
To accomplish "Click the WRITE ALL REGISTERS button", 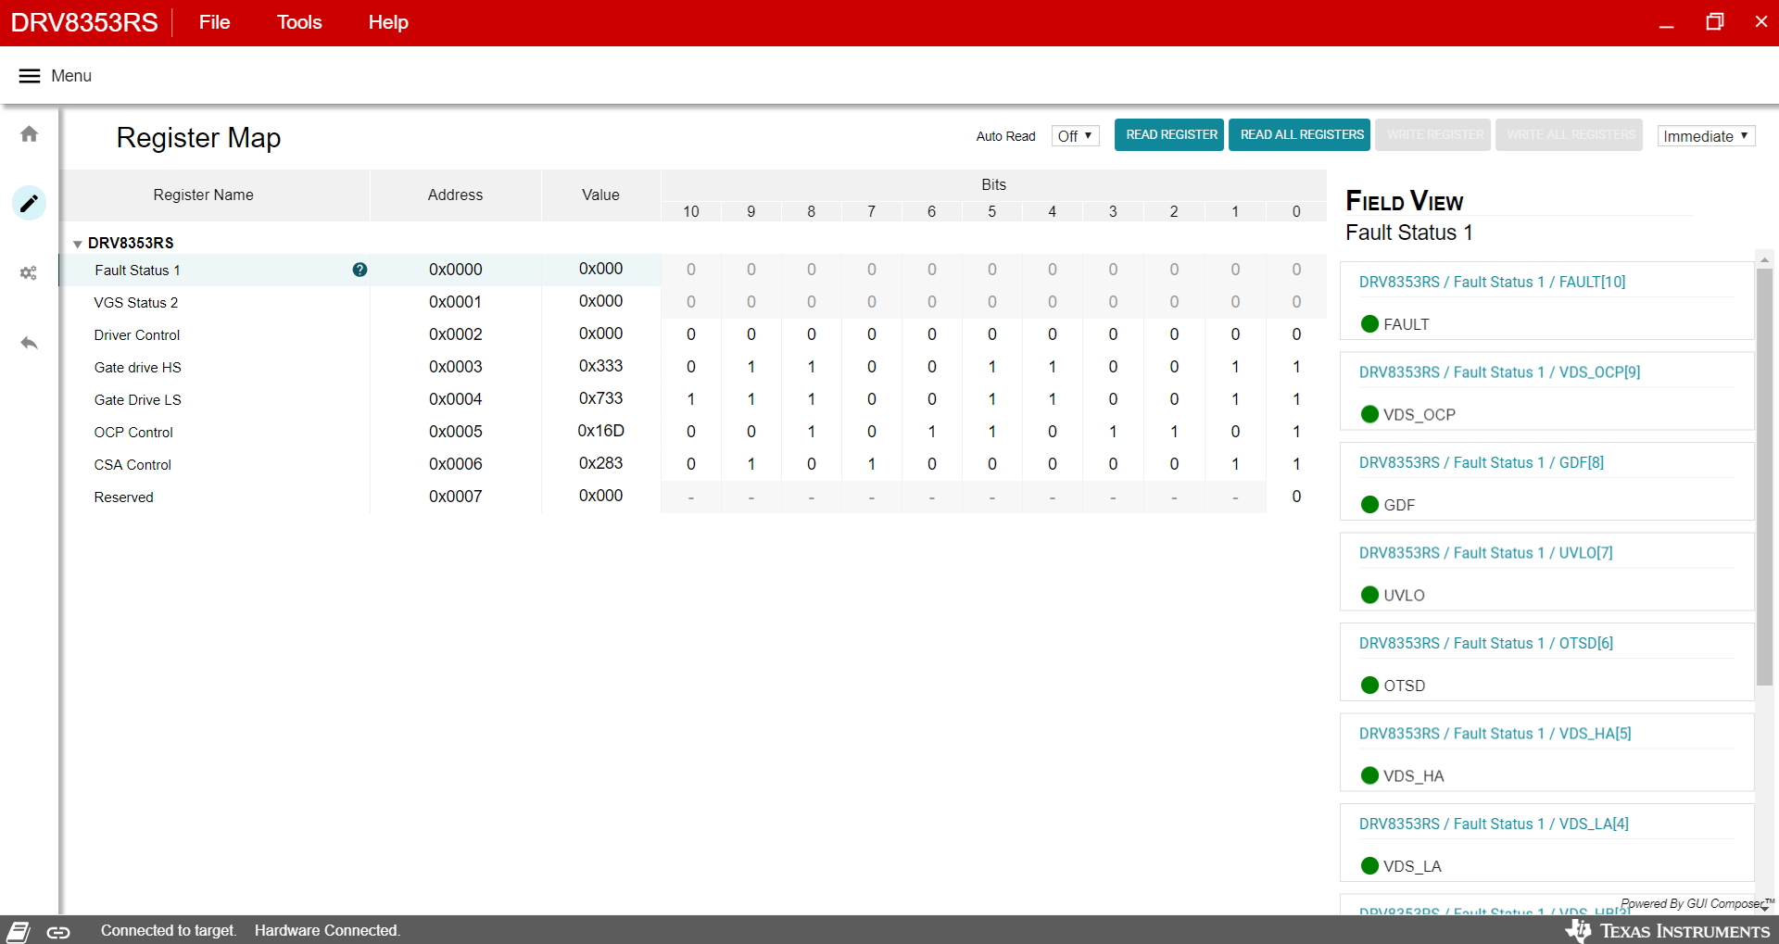I will point(1570,135).
